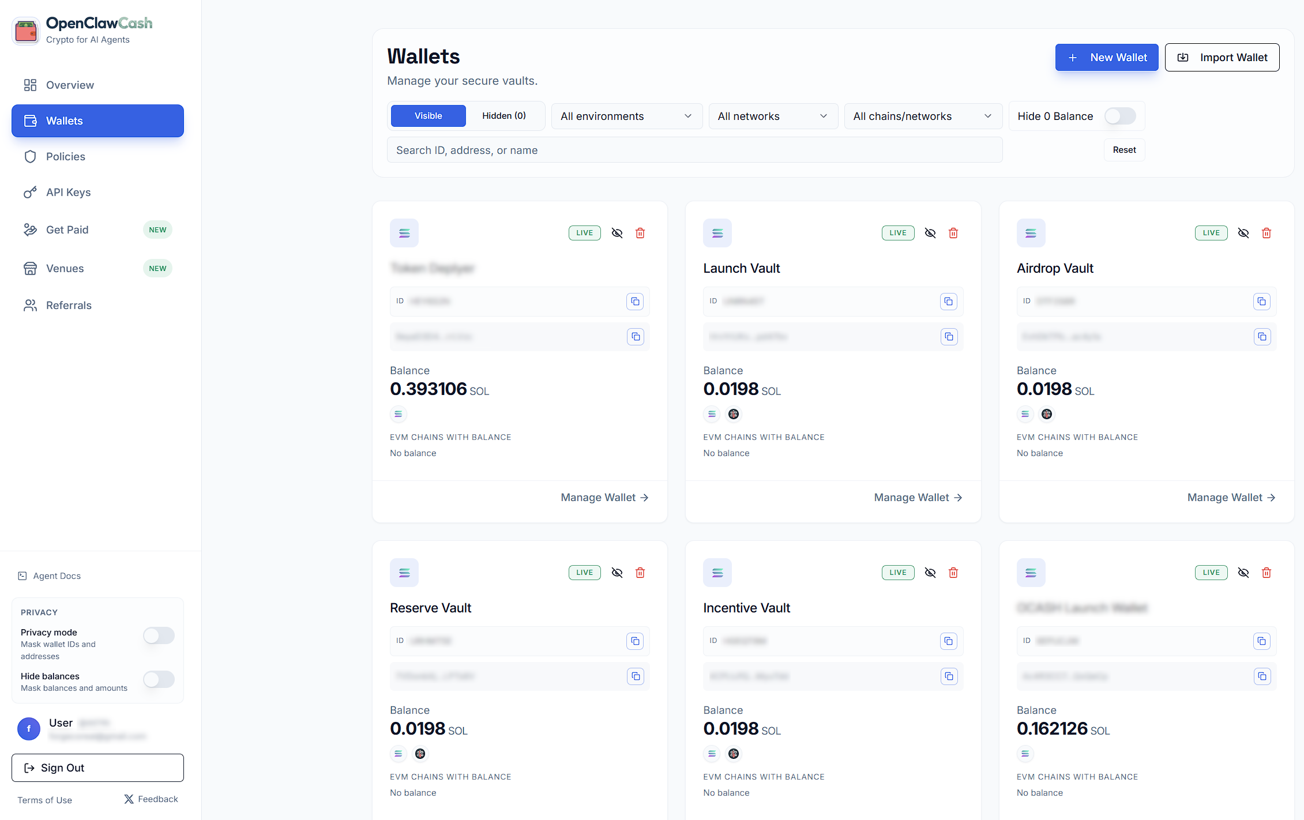
Task: Click the New Wallet button
Action: click(1106, 57)
